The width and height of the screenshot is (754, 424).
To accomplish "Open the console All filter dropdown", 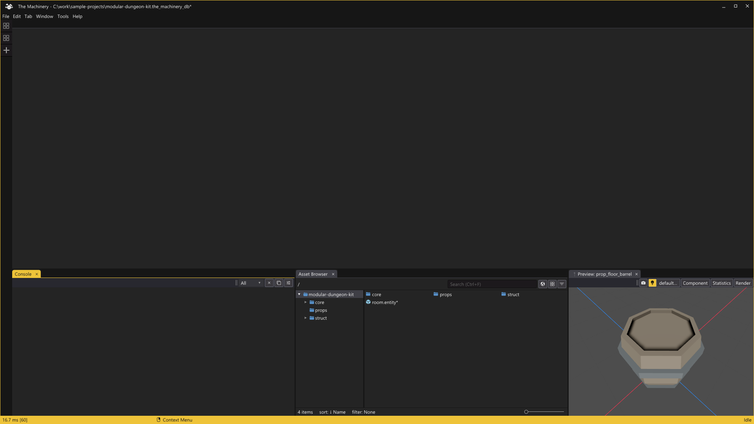I will point(251,283).
